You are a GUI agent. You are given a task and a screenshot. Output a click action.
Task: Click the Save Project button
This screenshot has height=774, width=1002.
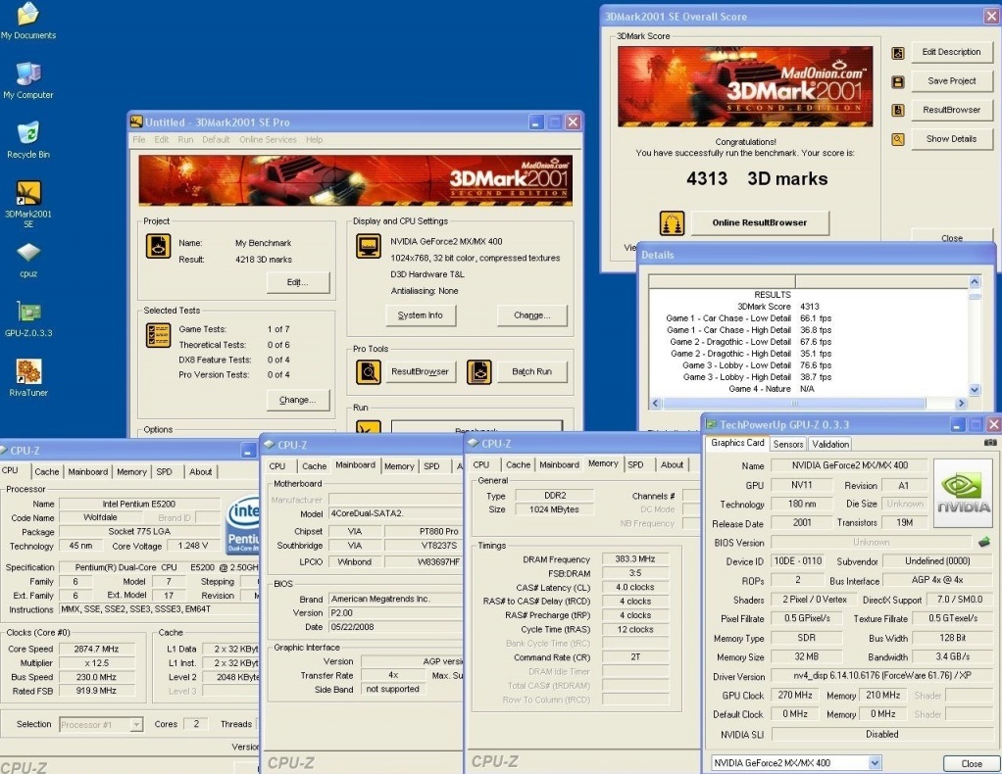pyautogui.click(x=951, y=81)
